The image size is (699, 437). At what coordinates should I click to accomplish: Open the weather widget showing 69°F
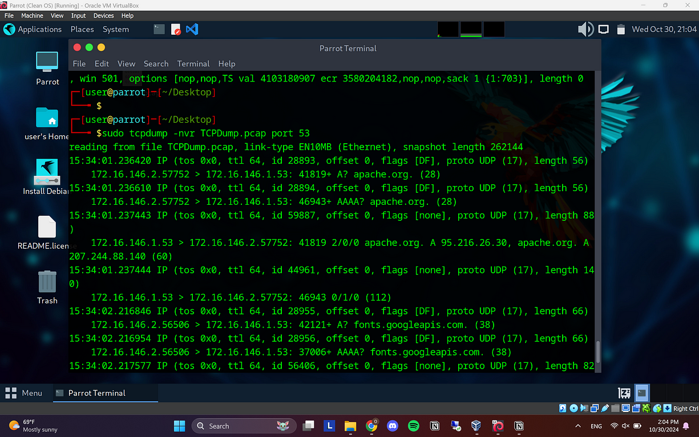point(26,426)
